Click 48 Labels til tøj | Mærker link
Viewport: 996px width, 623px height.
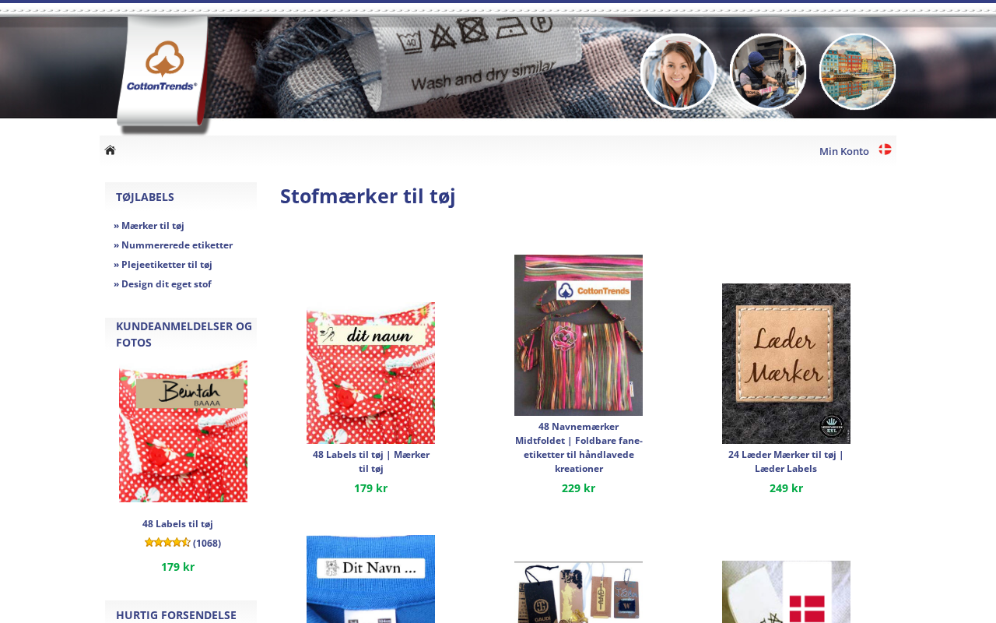pos(371,461)
